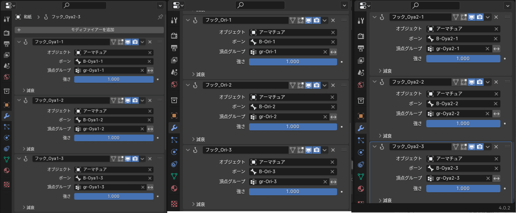Open Particles tab in middle panel
516x213 pixels.
point(175,140)
